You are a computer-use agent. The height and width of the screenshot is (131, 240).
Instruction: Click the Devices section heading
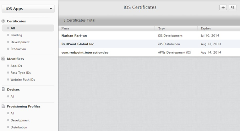pyautogui.click(x=13, y=89)
